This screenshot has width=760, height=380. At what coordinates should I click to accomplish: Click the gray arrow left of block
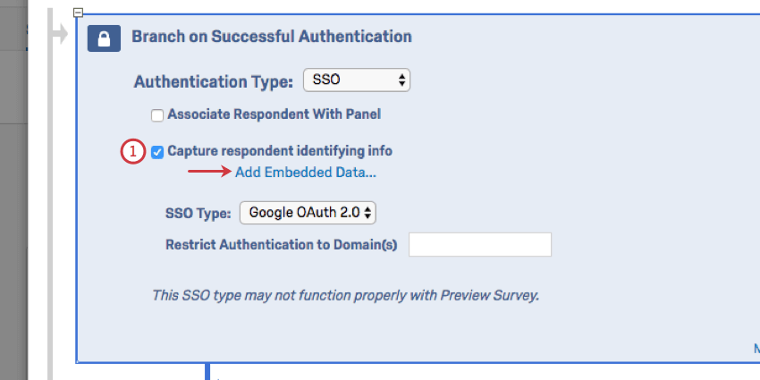point(60,36)
